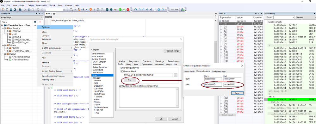Click the RAM Start address field

tap(213, 85)
